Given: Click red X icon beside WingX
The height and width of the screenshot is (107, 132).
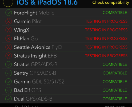Looking at the screenshot, I should 9,30.
